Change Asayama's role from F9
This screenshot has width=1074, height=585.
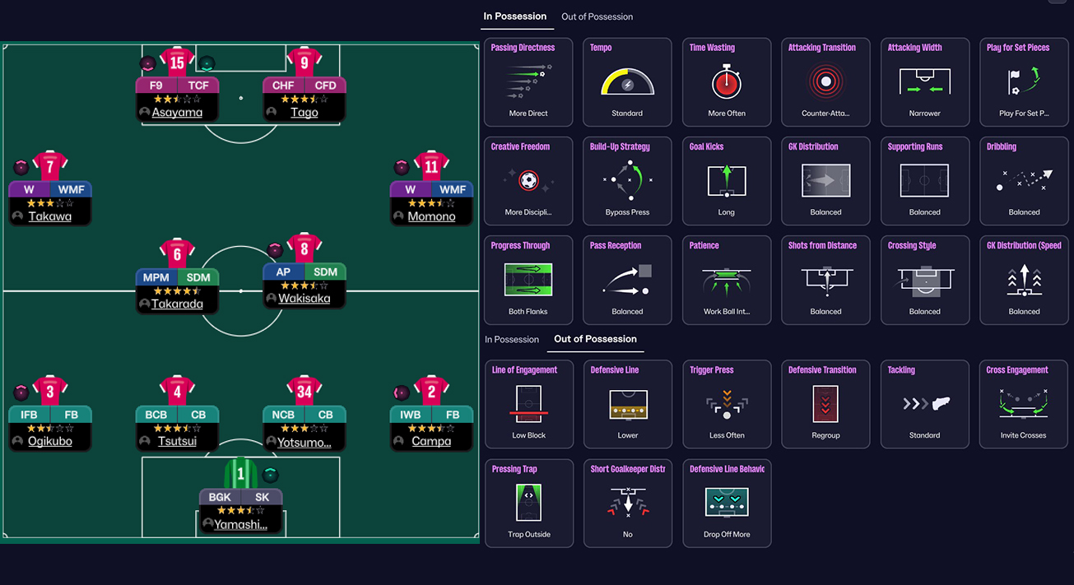(x=156, y=85)
